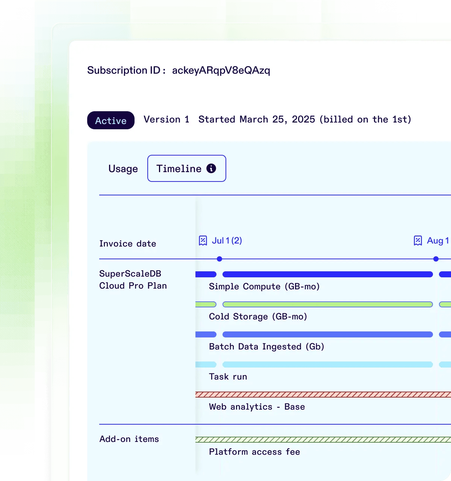Click the Jul 1 invoice receipt icon
The image size is (451, 481).
tap(203, 240)
